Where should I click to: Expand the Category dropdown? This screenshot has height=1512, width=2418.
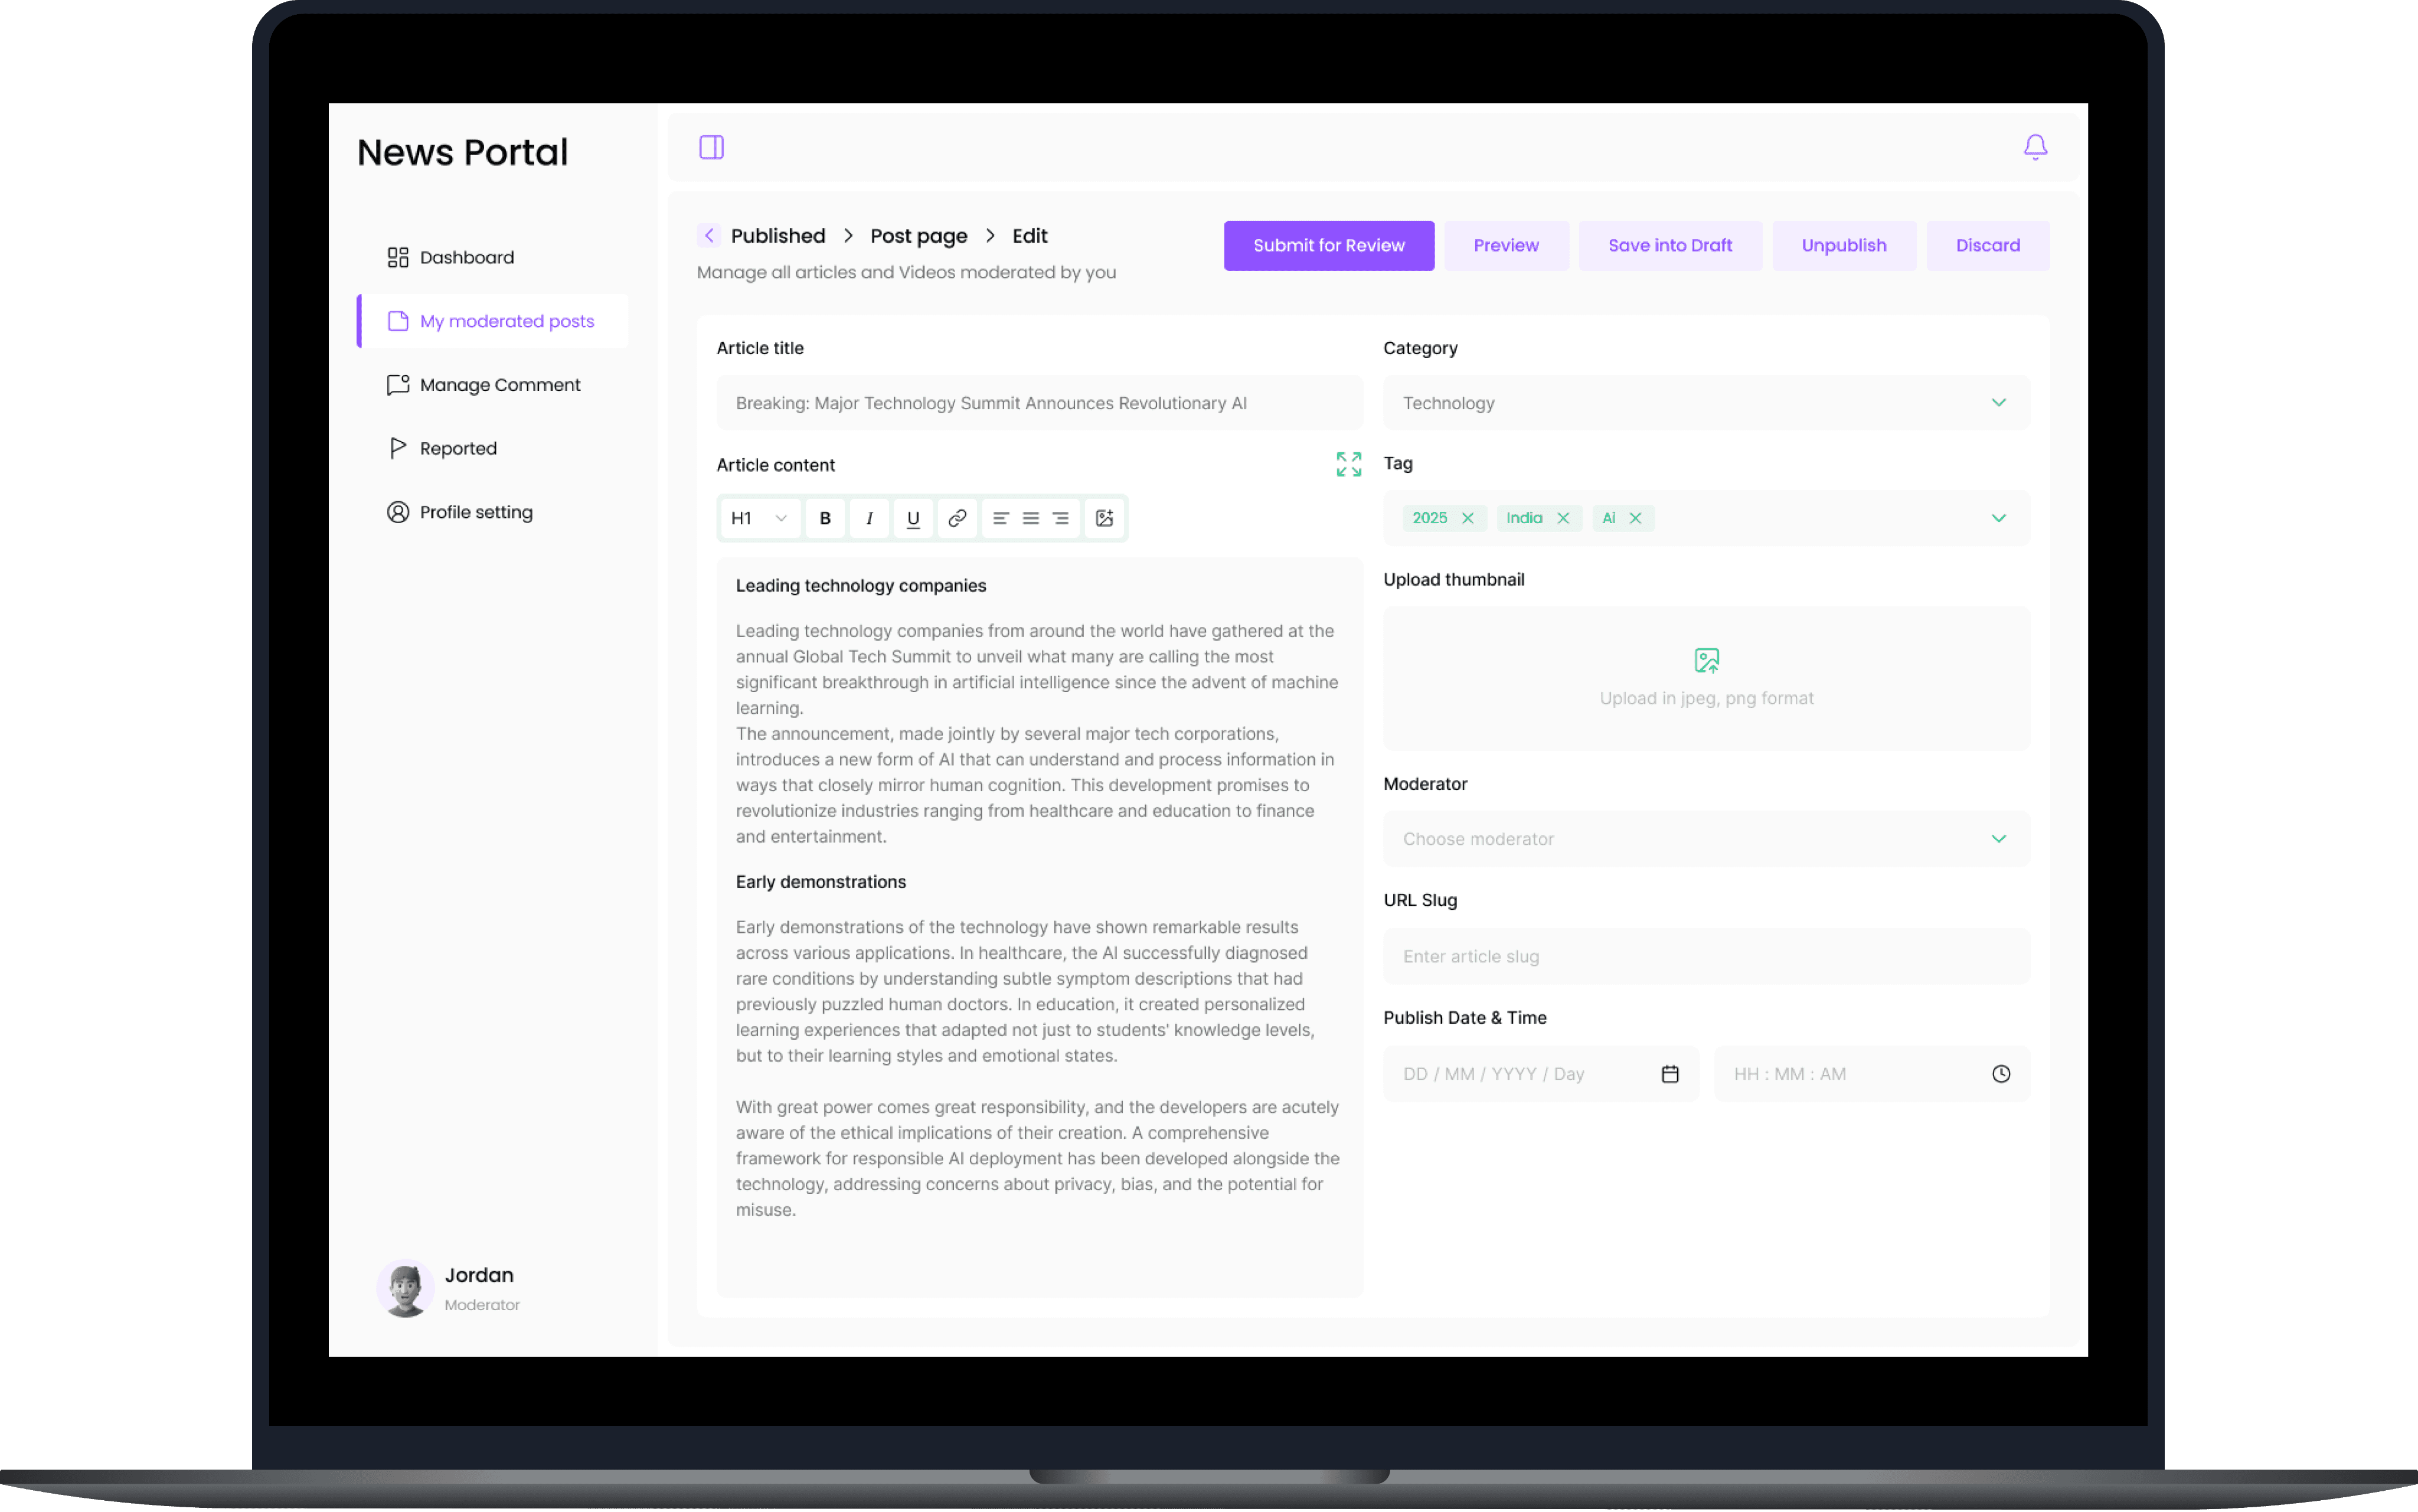(1705, 403)
